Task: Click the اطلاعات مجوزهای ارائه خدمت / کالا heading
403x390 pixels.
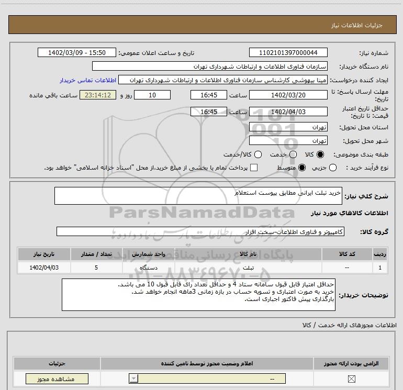Action: coord(350,325)
